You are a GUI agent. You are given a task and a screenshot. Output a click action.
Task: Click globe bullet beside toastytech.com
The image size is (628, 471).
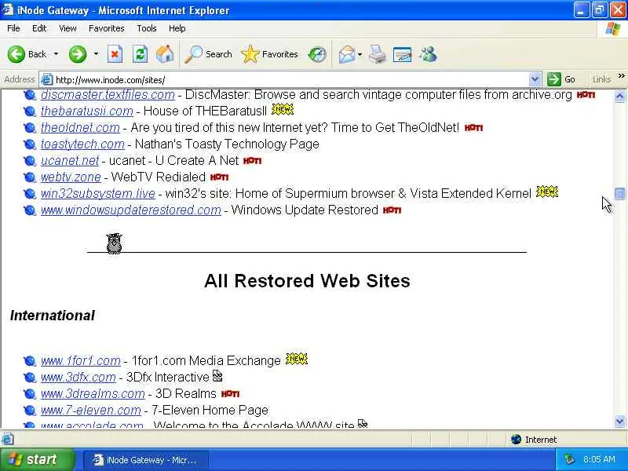pos(29,144)
